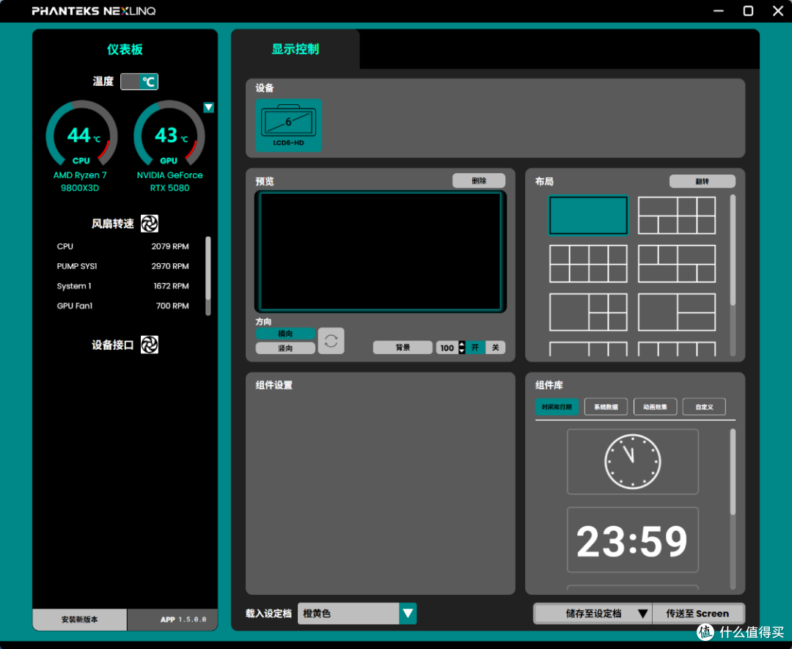Viewport: 792px width, 649px height.
Task: Maximize the Phanteks NexLinq window
Action: (x=748, y=10)
